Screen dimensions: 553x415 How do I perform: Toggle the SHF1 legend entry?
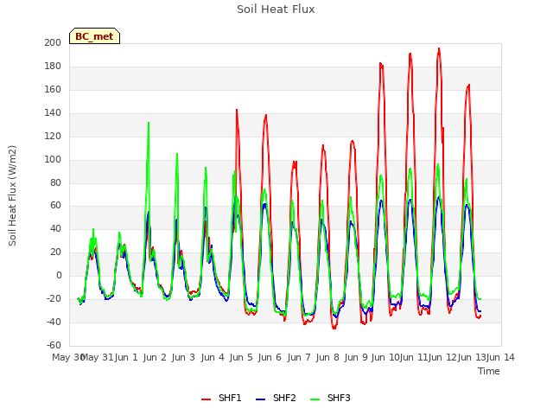tap(221, 398)
